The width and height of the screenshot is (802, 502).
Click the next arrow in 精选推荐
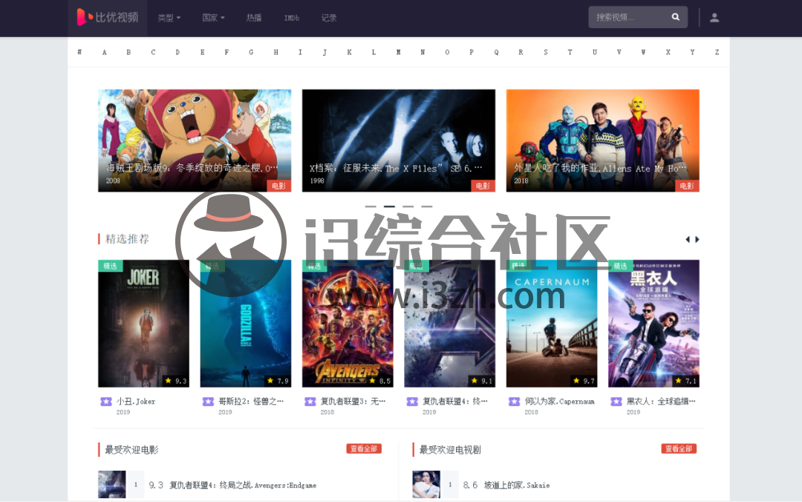click(697, 239)
